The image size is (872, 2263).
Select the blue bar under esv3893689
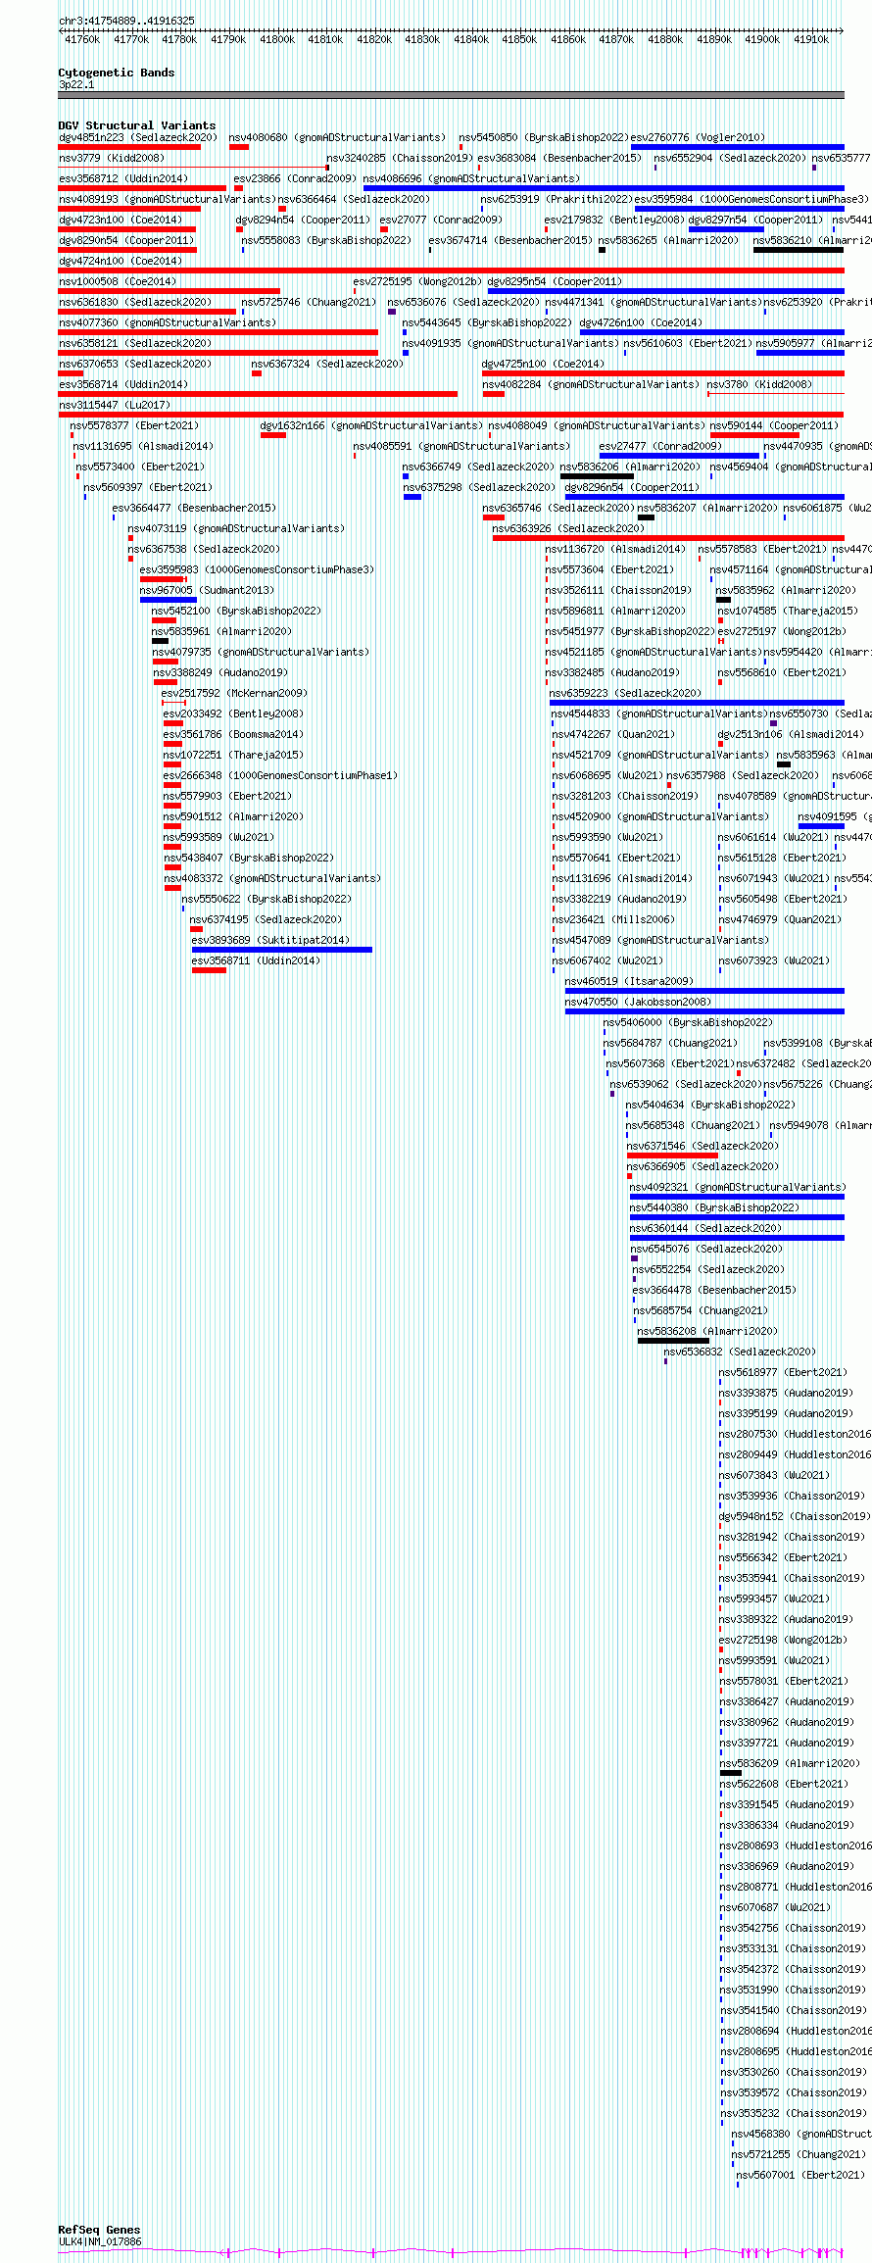(x=282, y=950)
